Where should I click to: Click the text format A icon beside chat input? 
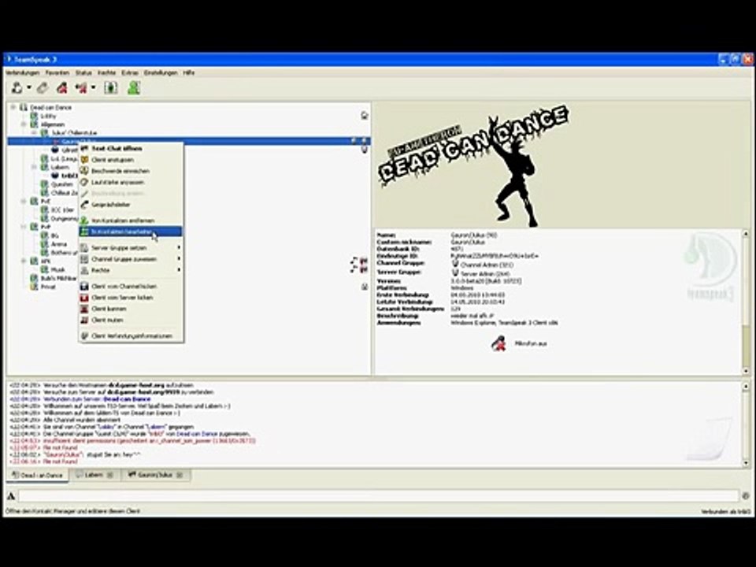point(11,496)
